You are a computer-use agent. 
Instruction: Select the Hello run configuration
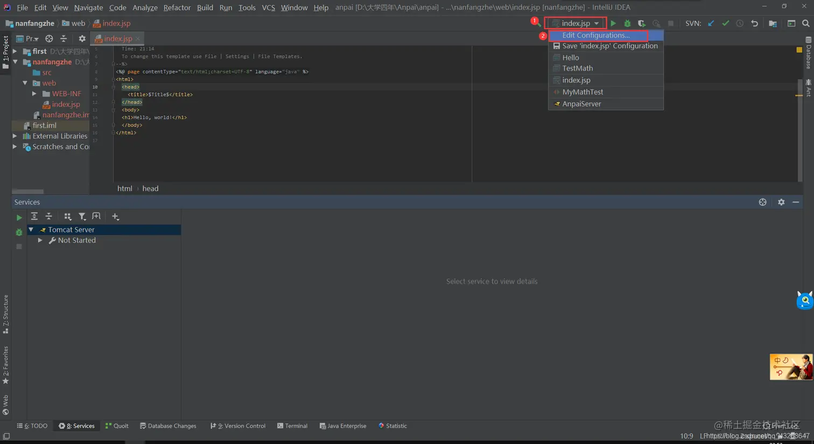click(606, 58)
